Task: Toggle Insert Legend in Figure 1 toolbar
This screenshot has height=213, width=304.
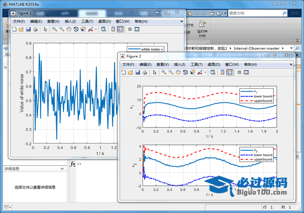Action: (120, 29)
